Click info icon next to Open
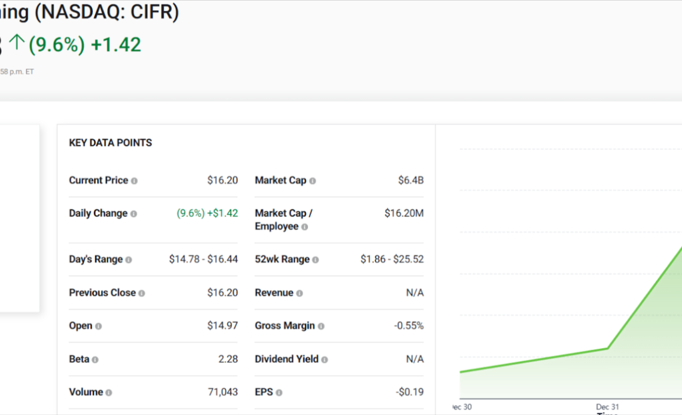This screenshot has height=415, width=682. click(x=98, y=326)
